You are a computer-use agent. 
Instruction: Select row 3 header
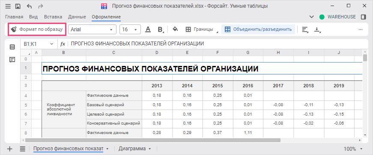pyautogui.click(x=26, y=86)
